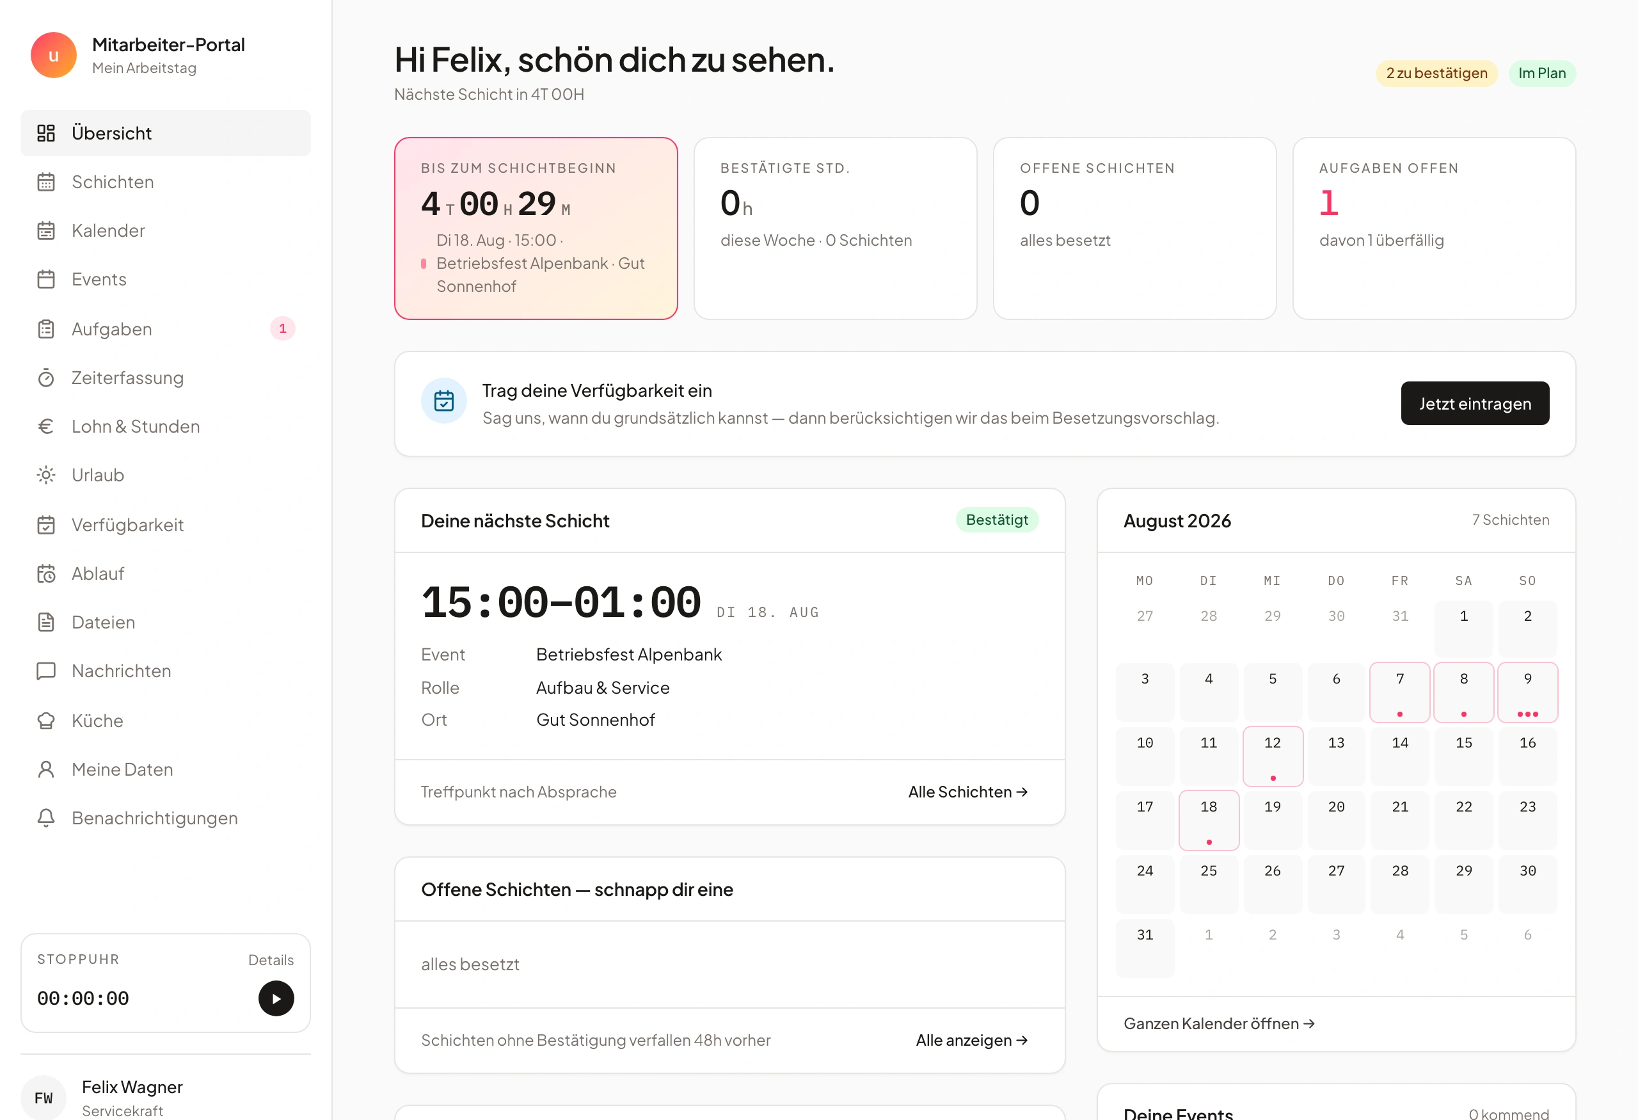This screenshot has height=1120, width=1638.
Task: Click the Dateien document icon
Action: pyautogui.click(x=46, y=622)
